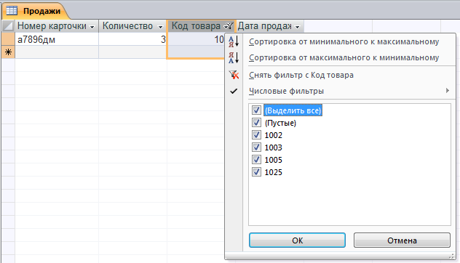Open the Номер карточки column dropdown
Viewport: 460px width, 263px height.
92,27
